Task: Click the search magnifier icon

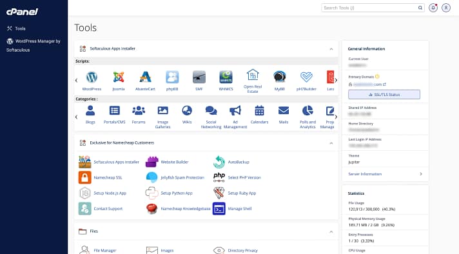Action: [420, 8]
